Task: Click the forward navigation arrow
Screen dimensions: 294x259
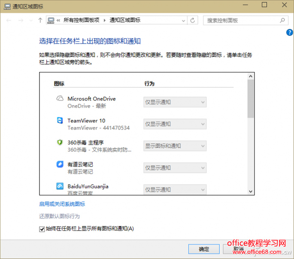Action: tap(21, 21)
